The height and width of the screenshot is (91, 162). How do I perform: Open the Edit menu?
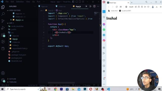point(12,2)
